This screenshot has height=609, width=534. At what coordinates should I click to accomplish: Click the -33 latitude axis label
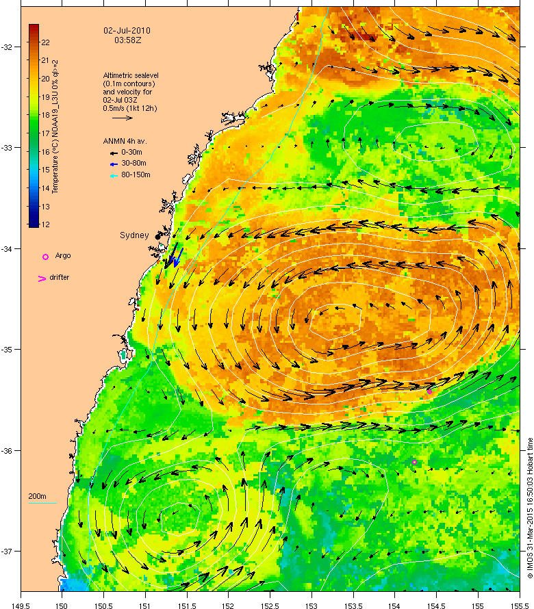point(7,148)
